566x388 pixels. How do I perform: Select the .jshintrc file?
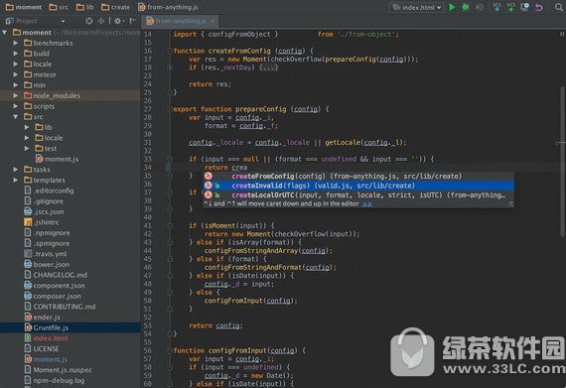coord(42,222)
